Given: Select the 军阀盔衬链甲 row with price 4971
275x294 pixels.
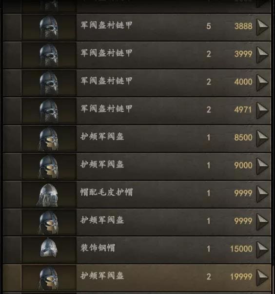Looking at the screenshot, I should pos(137,111).
